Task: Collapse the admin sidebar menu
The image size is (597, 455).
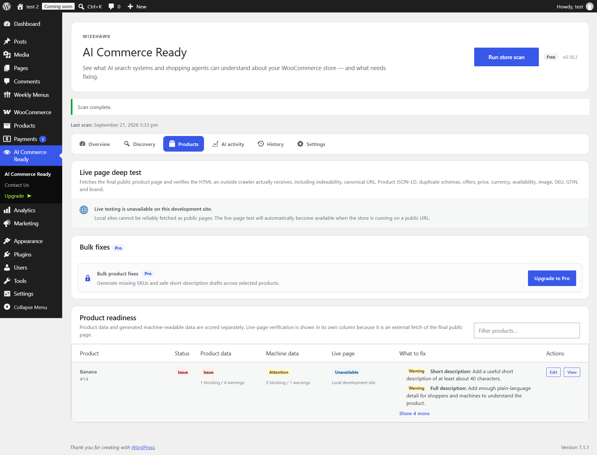Action: 31,307
